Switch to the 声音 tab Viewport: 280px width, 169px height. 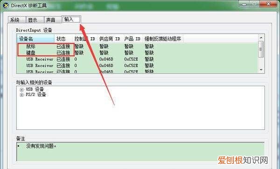pyautogui.click(x=53, y=20)
